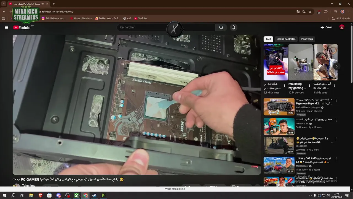
Task: Open the volume control in tray
Action: point(328,195)
